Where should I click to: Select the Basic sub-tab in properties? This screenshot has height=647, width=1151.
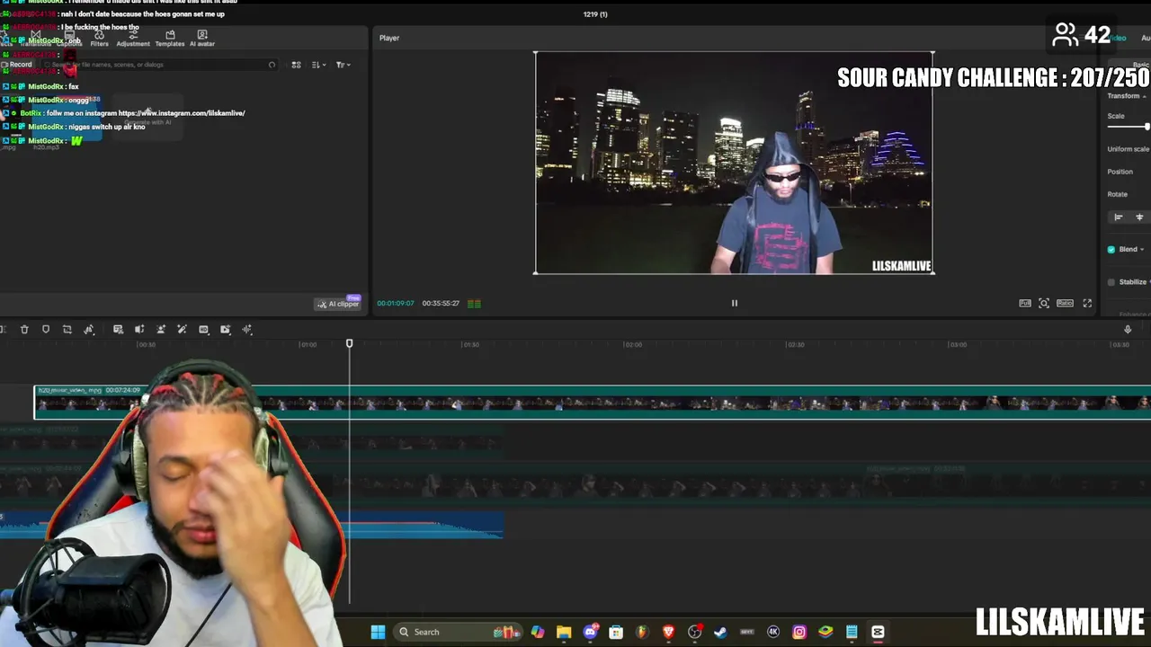point(1141,66)
